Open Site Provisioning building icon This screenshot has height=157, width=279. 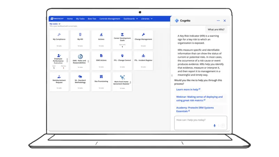click(101, 76)
